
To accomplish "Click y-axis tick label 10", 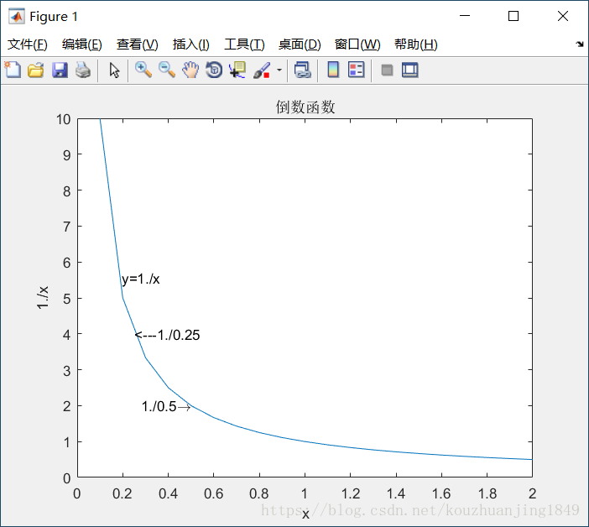I will click(x=64, y=119).
